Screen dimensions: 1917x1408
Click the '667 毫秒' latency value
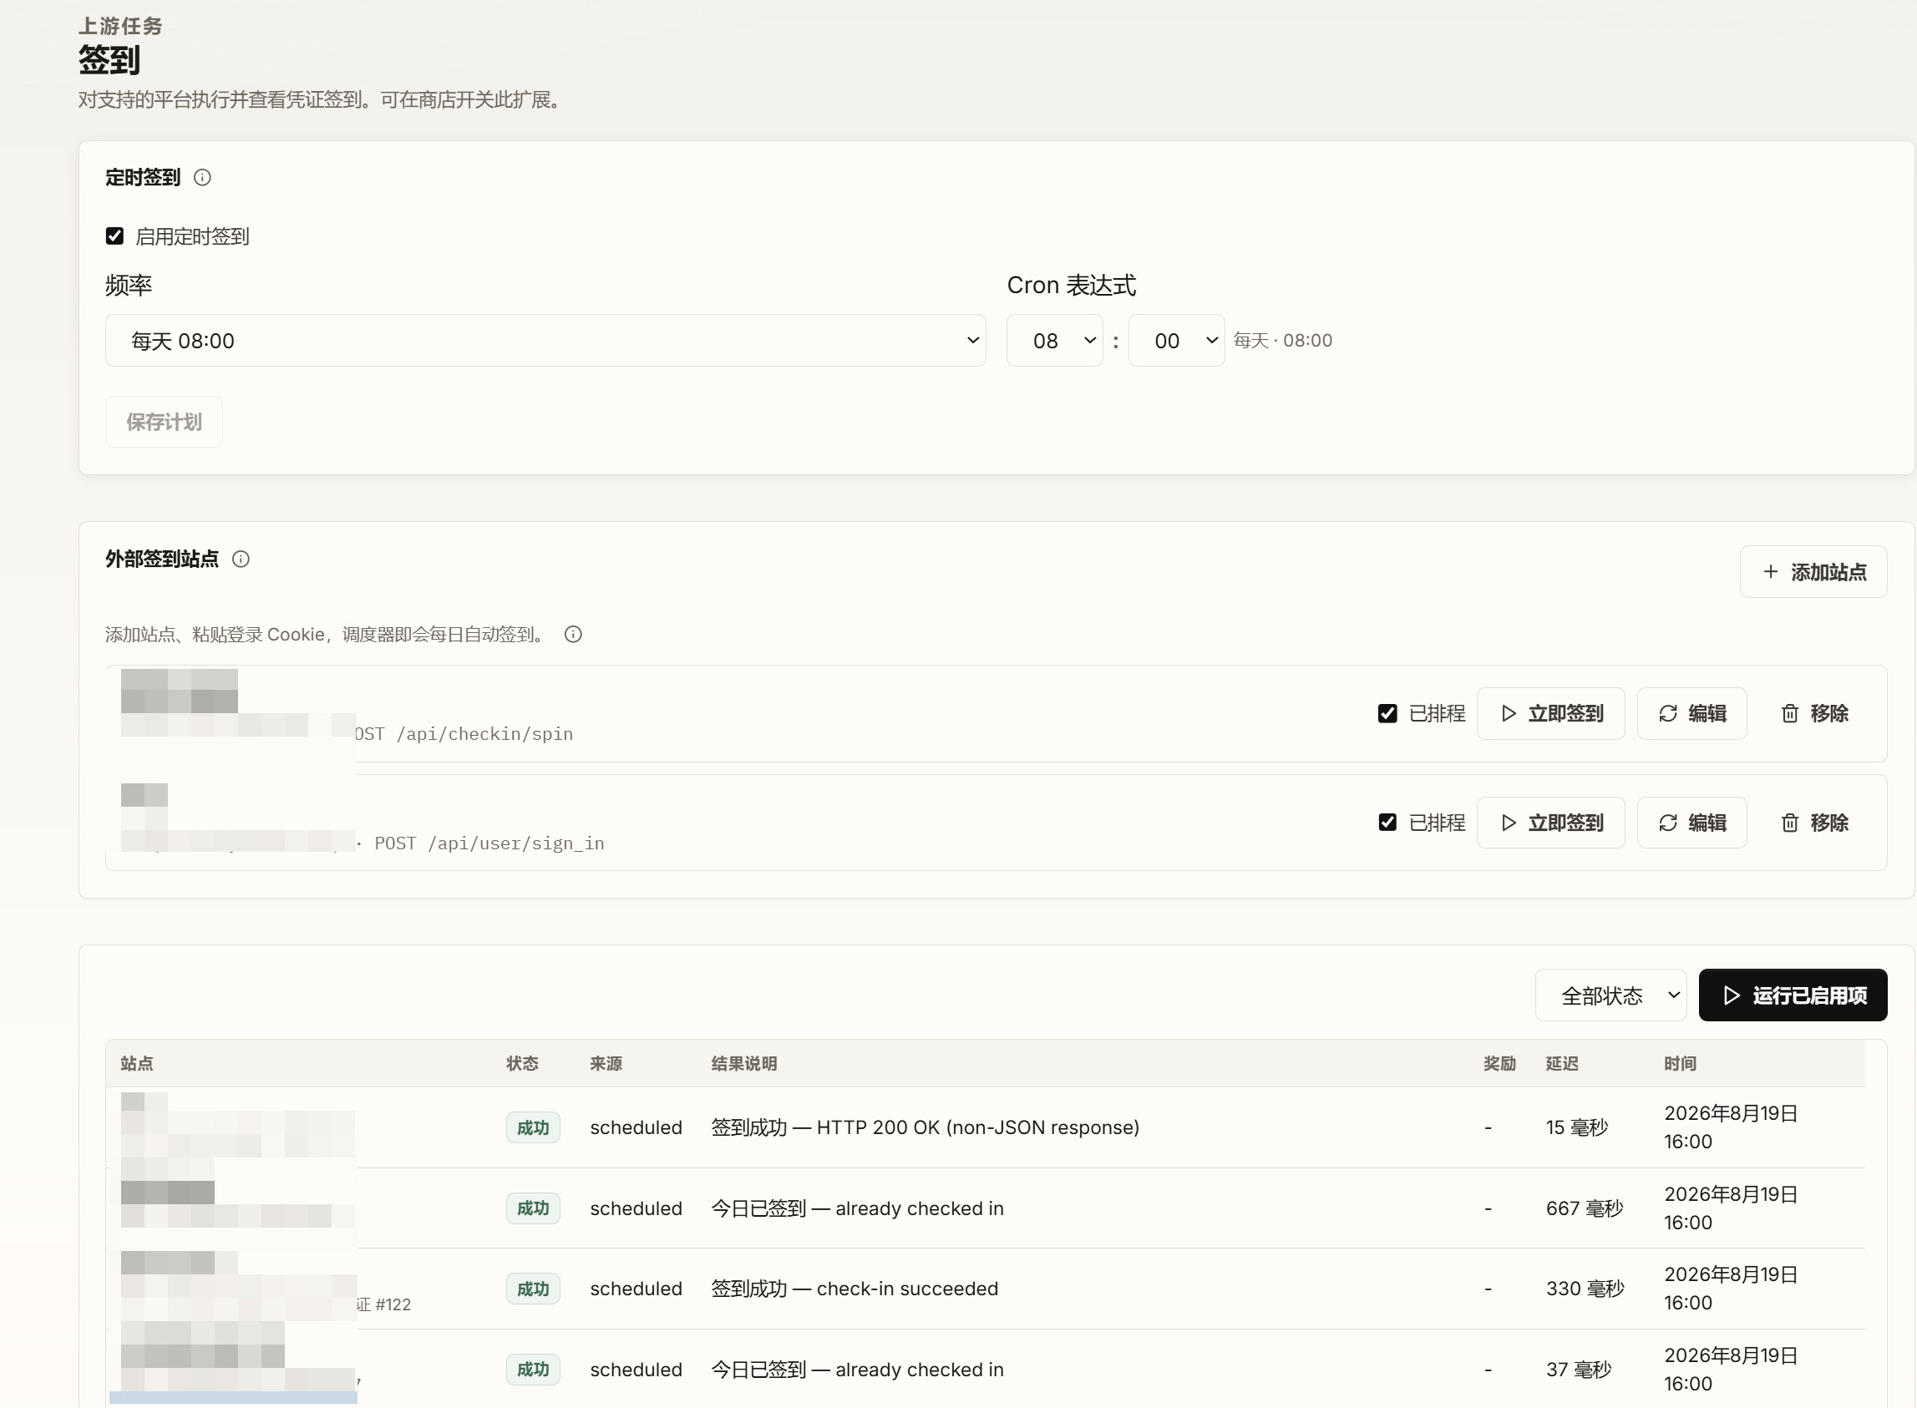click(1585, 1208)
